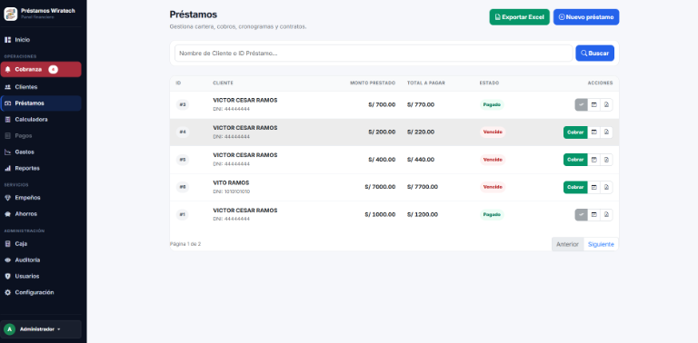Click the Vencido status of loan #4
Viewport: 698px width, 343px height.
[493, 132]
